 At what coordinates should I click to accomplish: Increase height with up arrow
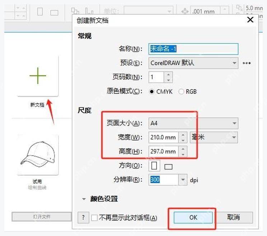(x=183, y=149)
